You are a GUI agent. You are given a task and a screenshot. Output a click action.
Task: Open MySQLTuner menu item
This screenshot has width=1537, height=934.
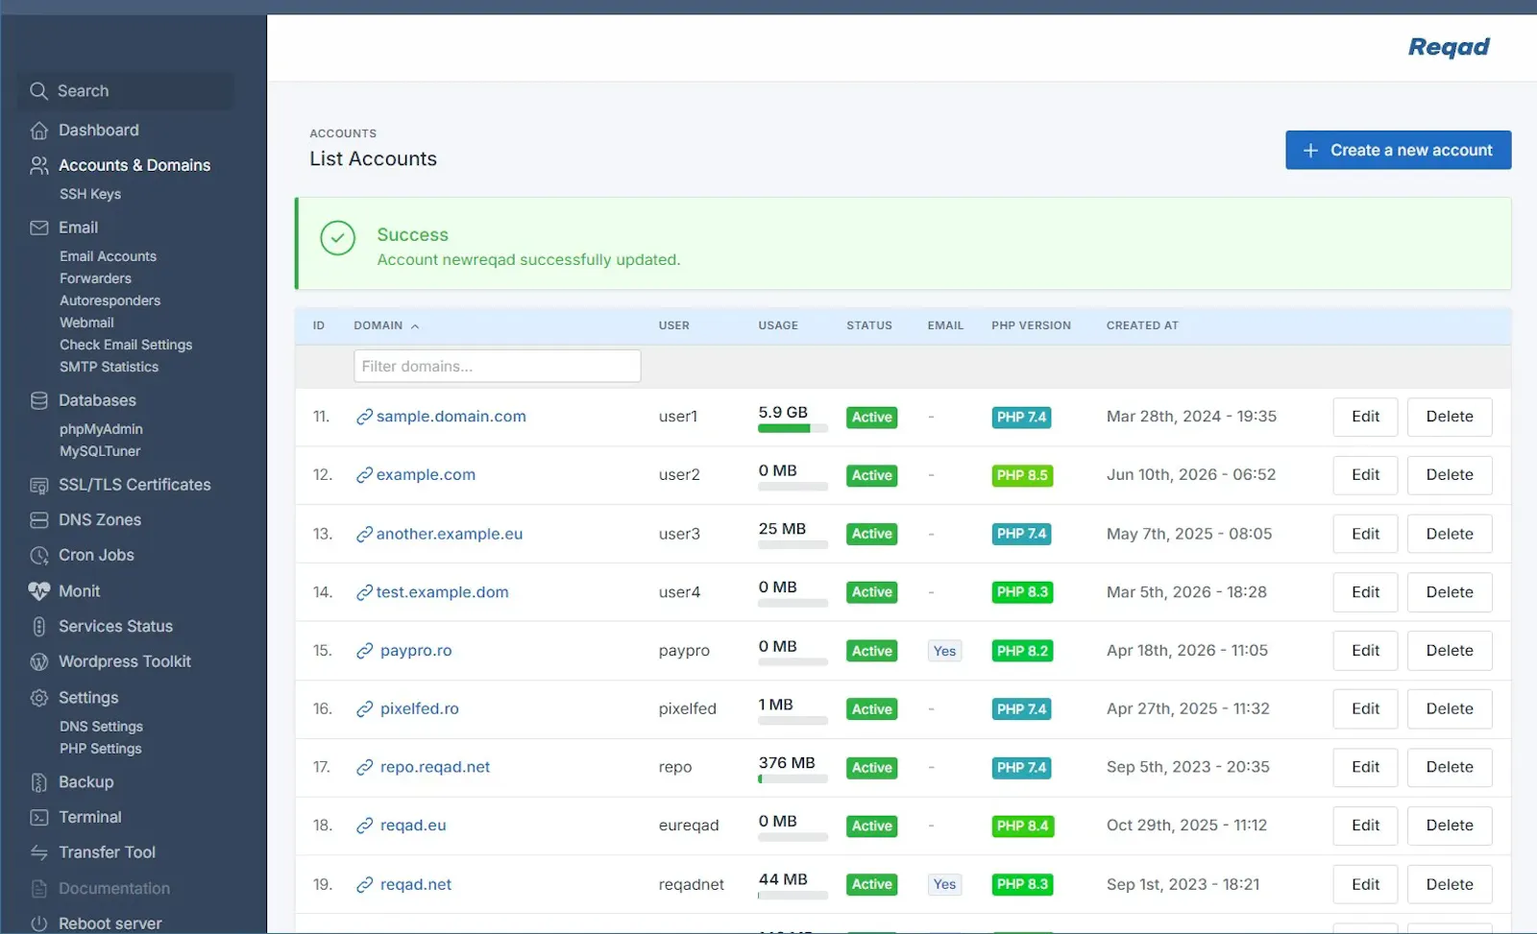100,451
